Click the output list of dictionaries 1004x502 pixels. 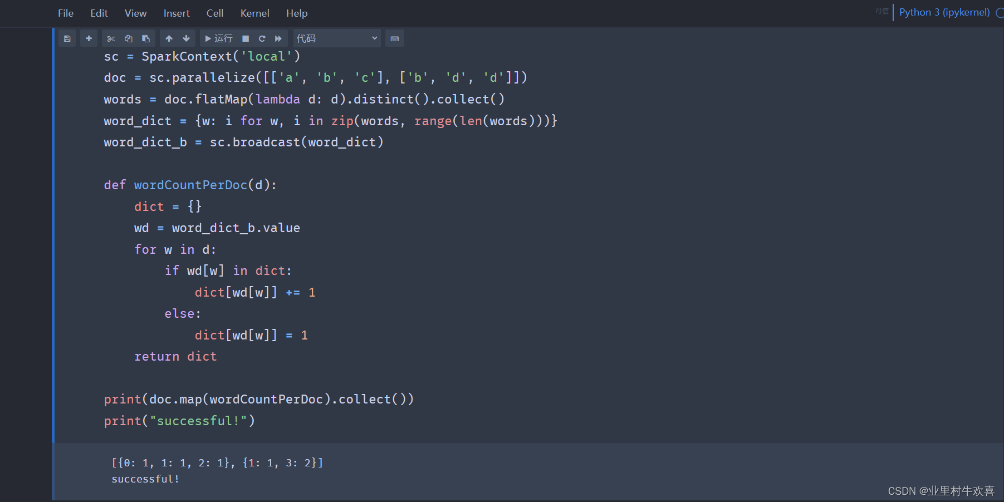[x=217, y=462]
